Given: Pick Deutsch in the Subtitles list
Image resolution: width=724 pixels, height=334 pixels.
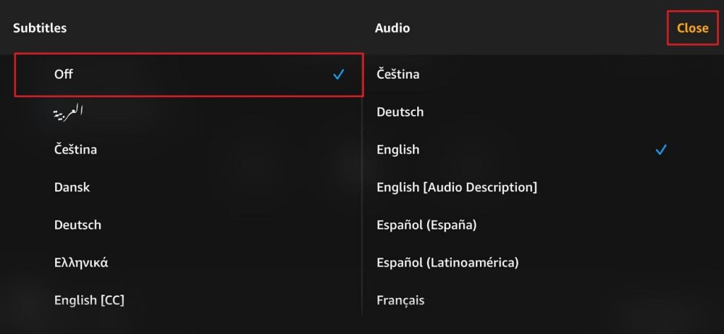Looking at the screenshot, I should 78,225.
